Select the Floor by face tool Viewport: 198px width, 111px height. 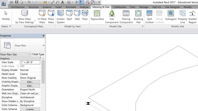tap(85, 15)
